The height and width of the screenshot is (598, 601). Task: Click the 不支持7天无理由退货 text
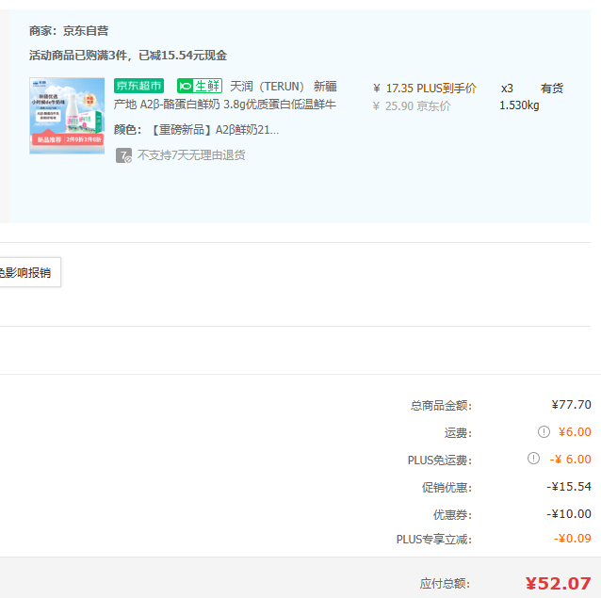[x=191, y=155]
